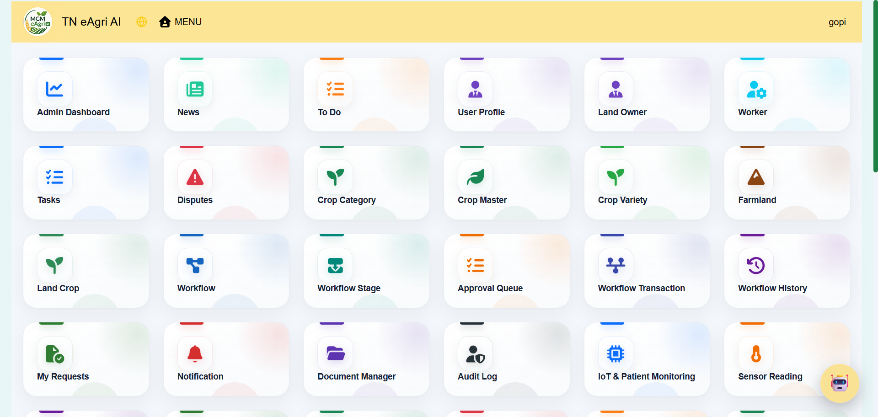This screenshot has height=417, width=878.
Task: Click the "Crop Variety" label text
Action: [x=623, y=200]
